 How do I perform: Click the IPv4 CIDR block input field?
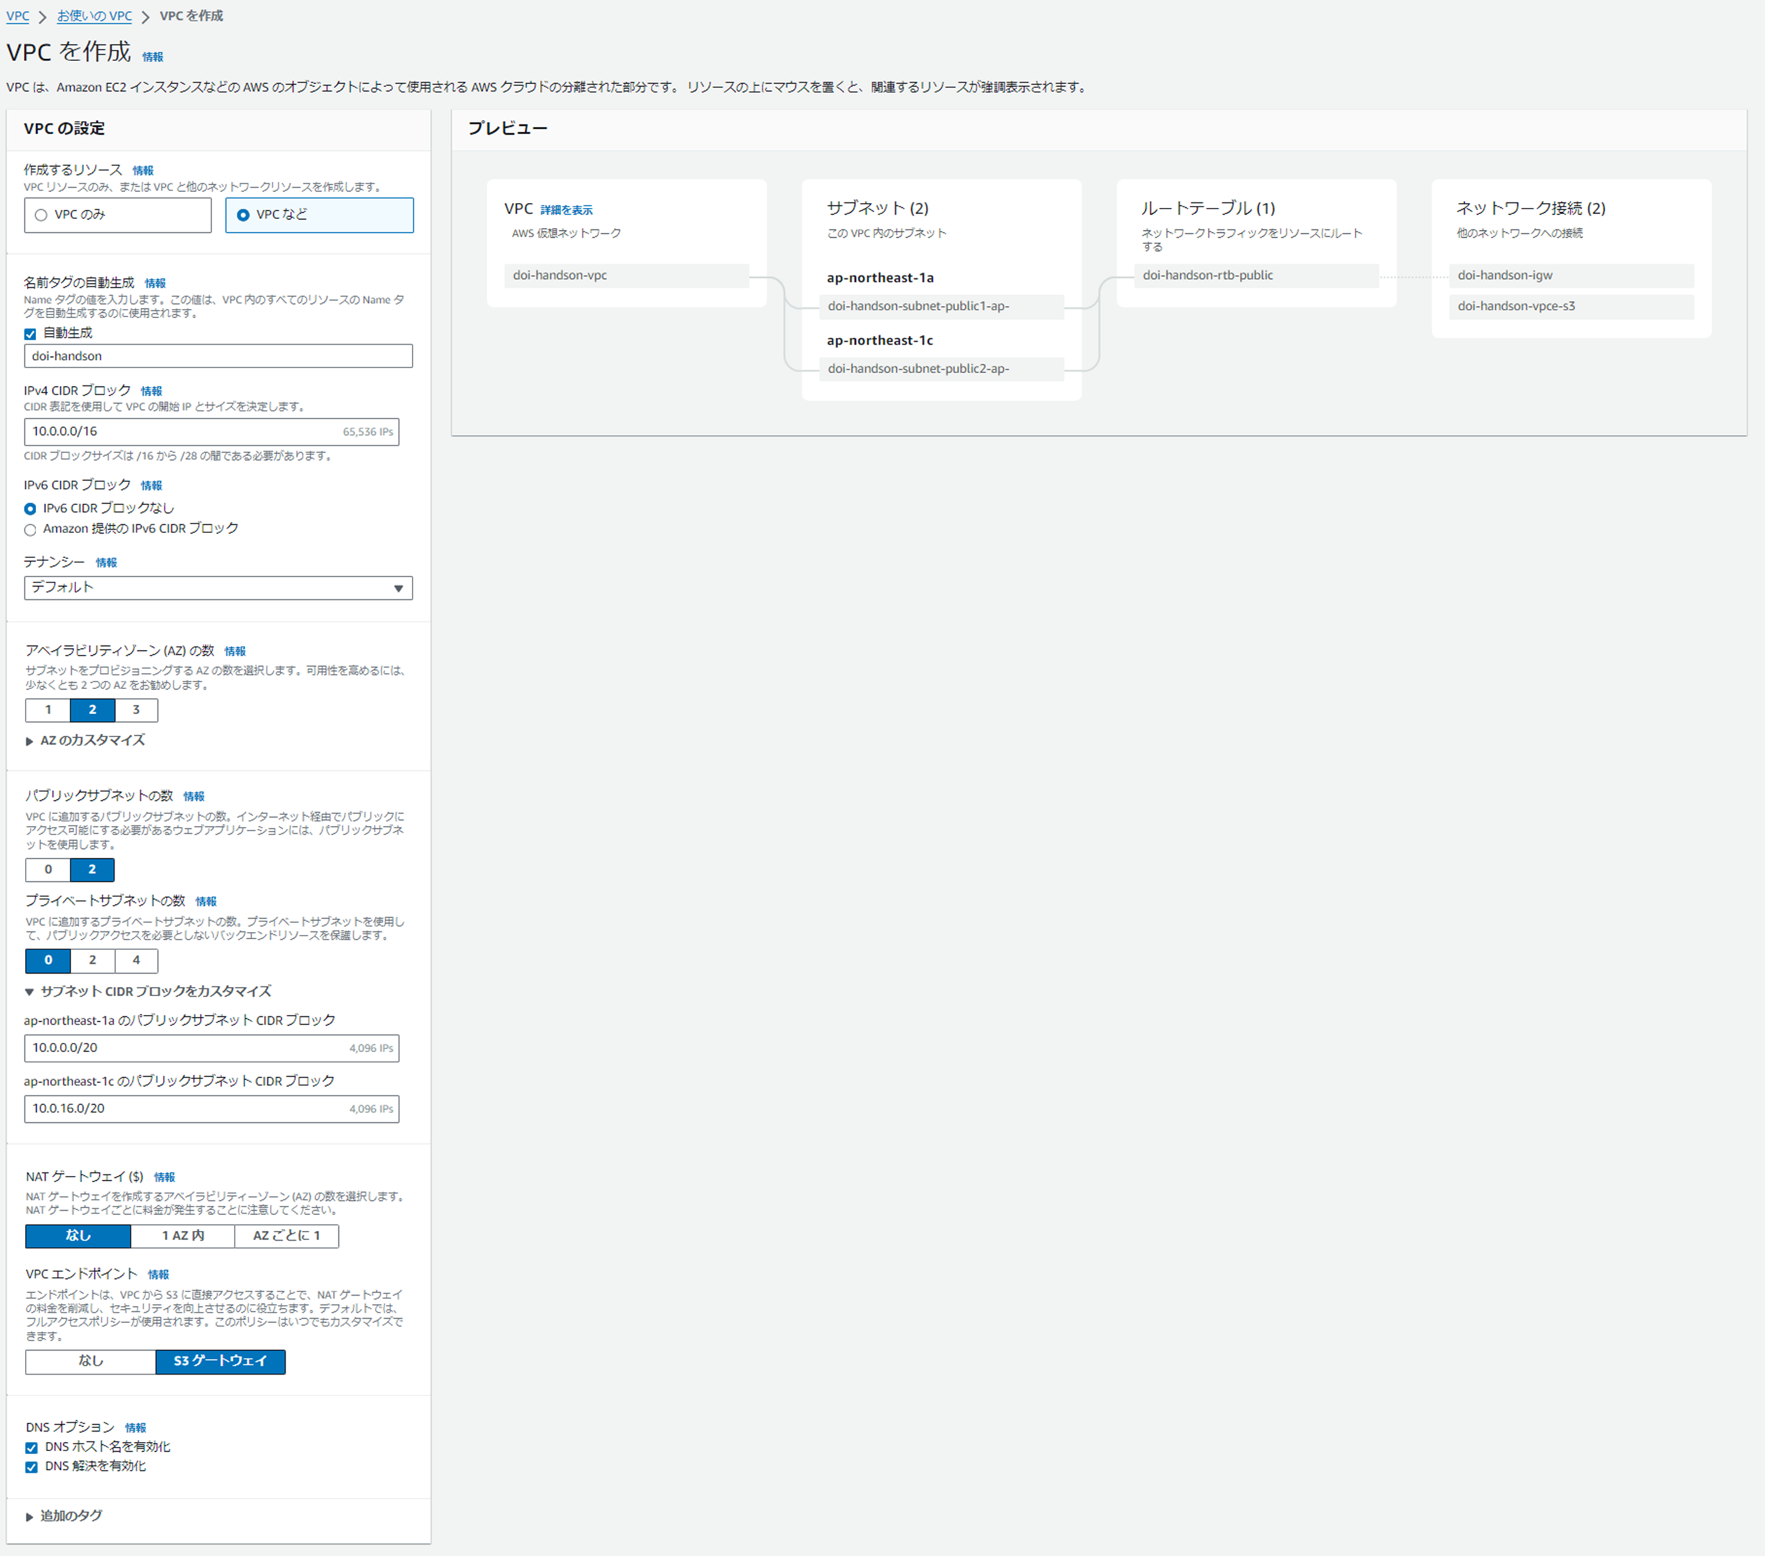(182, 432)
